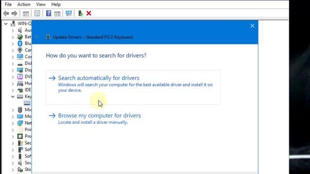Expand the Display adapters category node
The image size is (310, 174).
coord(13,70)
